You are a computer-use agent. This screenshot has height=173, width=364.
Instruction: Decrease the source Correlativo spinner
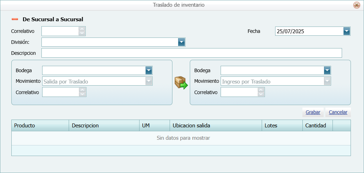click(83, 94)
